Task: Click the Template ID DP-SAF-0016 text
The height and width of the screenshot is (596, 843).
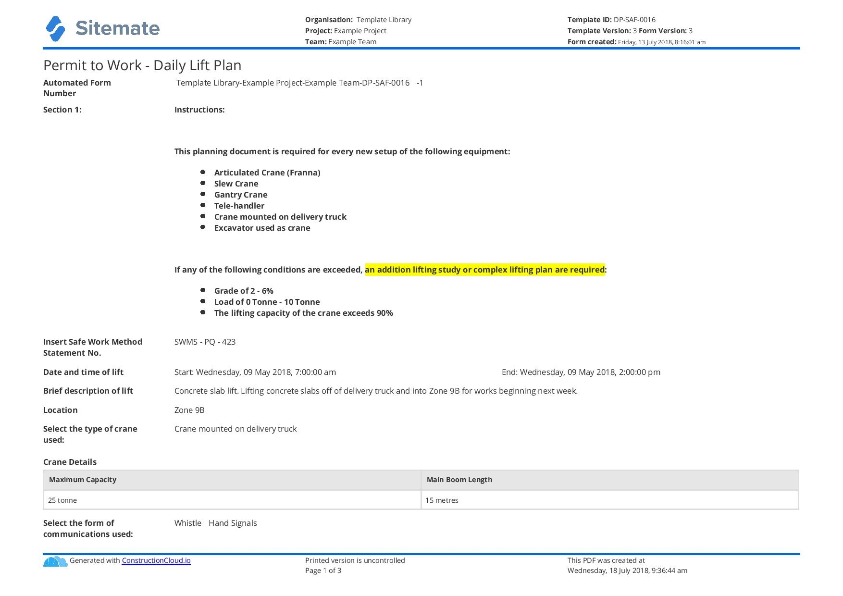Action: tap(611, 20)
